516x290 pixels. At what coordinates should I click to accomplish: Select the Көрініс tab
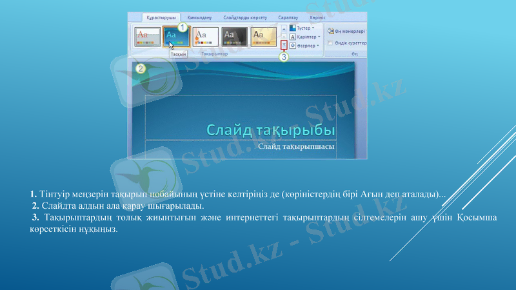317,17
